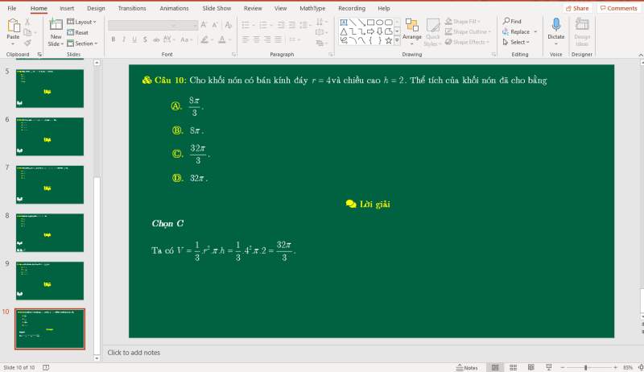Screen dimensions: 644x372
Task: Toggle the Notes pane button
Action: coord(467,367)
